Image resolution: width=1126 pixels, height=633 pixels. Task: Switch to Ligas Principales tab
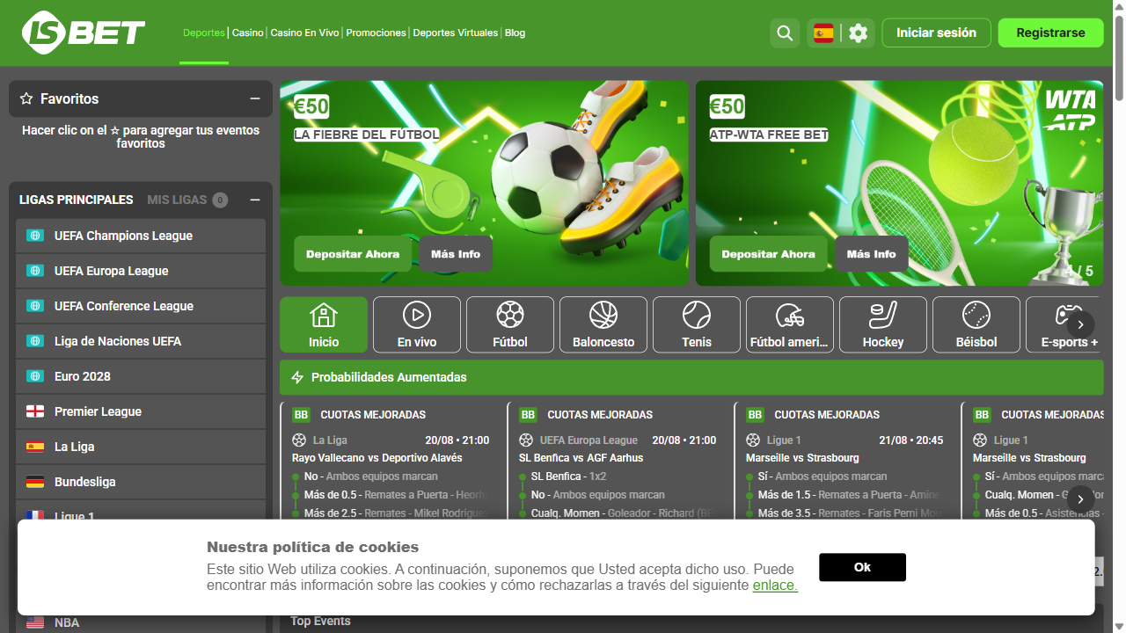pos(77,200)
